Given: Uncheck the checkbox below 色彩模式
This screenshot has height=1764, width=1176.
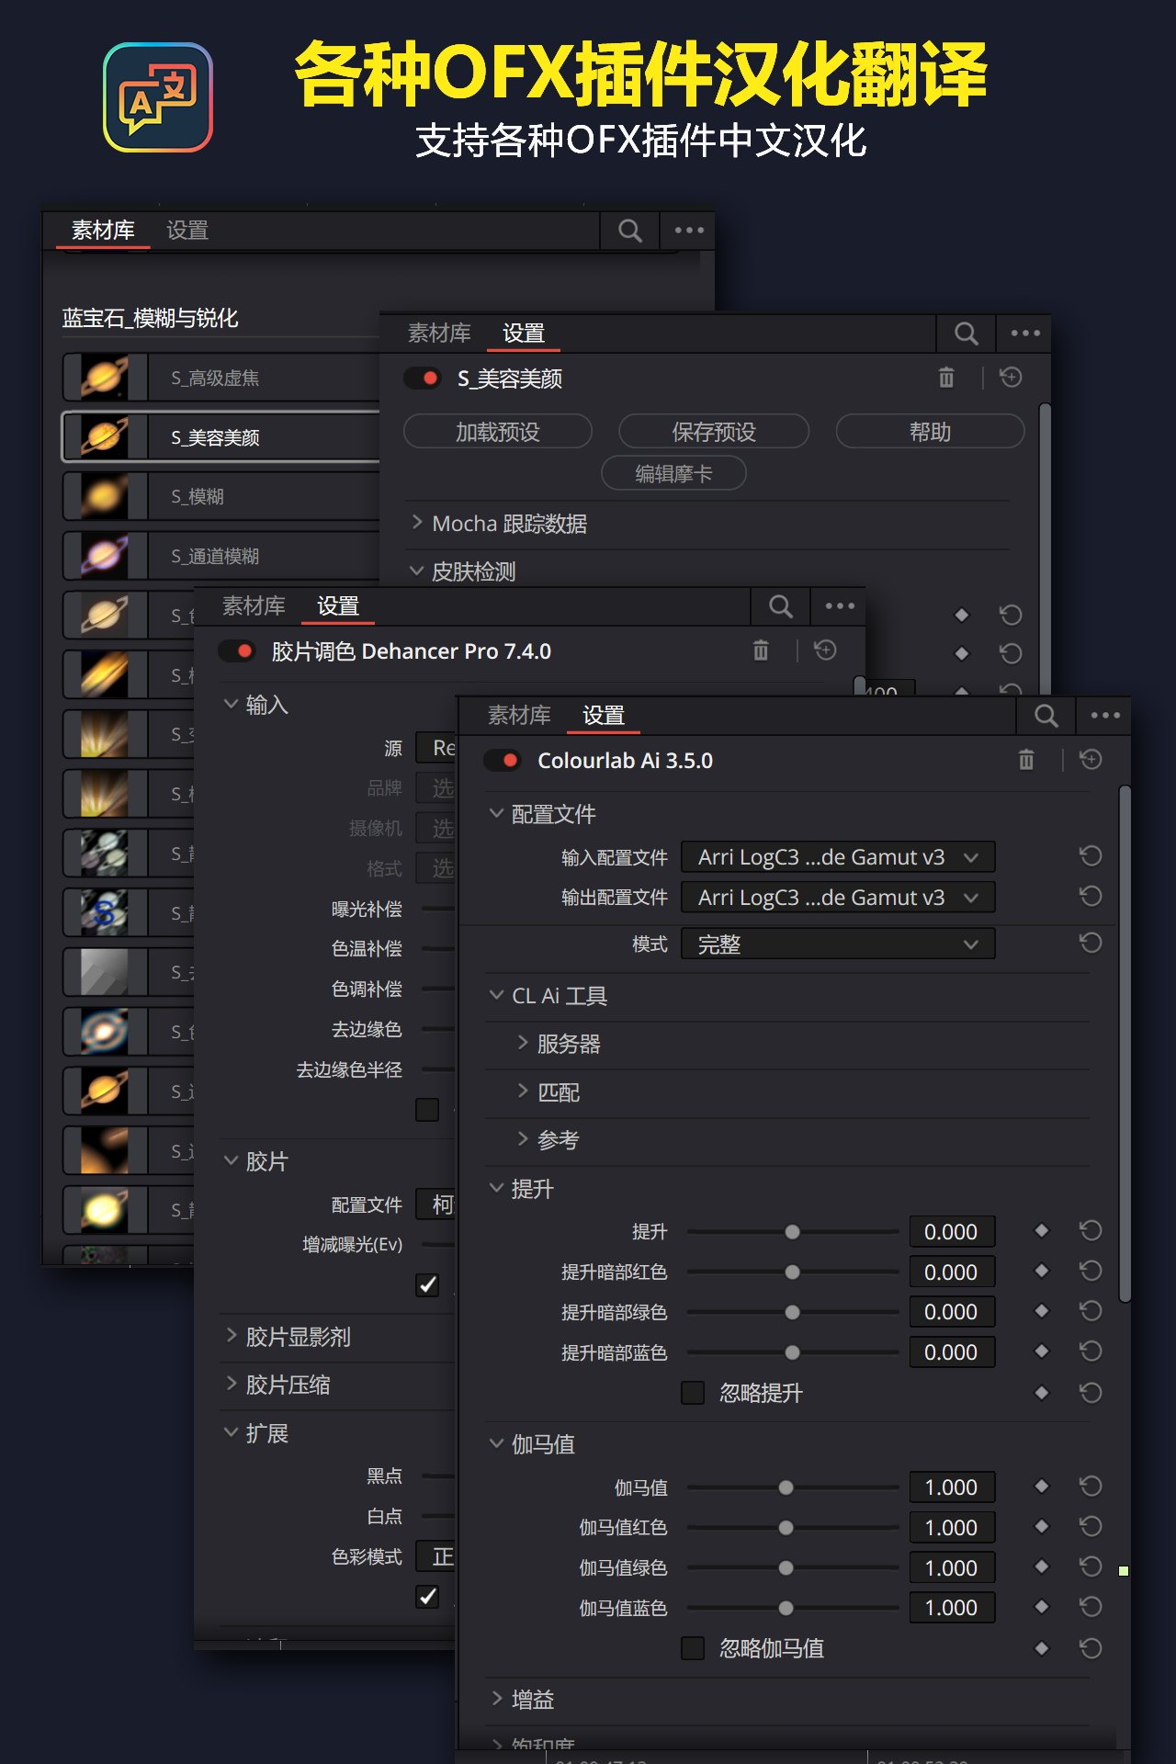Looking at the screenshot, I should click(x=427, y=1596).
